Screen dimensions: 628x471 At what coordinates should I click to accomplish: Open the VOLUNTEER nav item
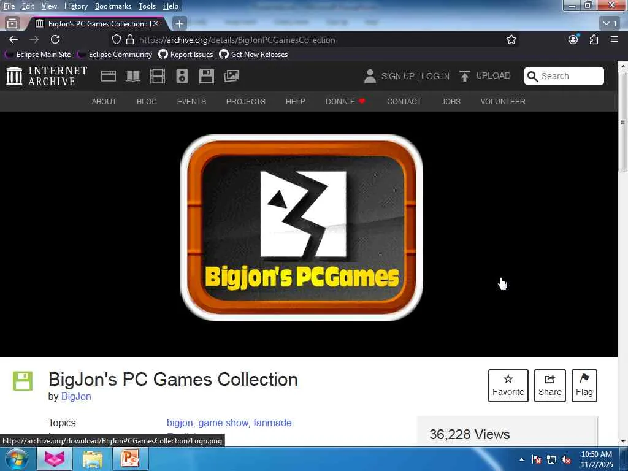pyautogui.click(x=503, y=101)
